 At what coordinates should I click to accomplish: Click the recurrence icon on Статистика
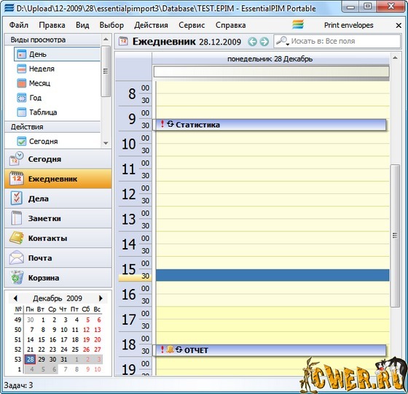pyautogui.click(x=170, y=124)
